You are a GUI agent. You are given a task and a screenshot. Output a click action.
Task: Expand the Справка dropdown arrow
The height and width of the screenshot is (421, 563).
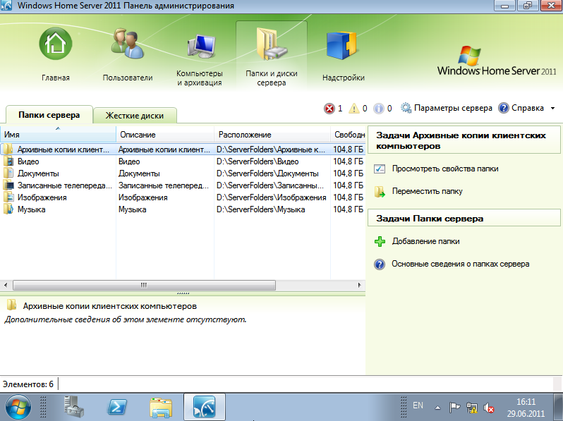553,108
